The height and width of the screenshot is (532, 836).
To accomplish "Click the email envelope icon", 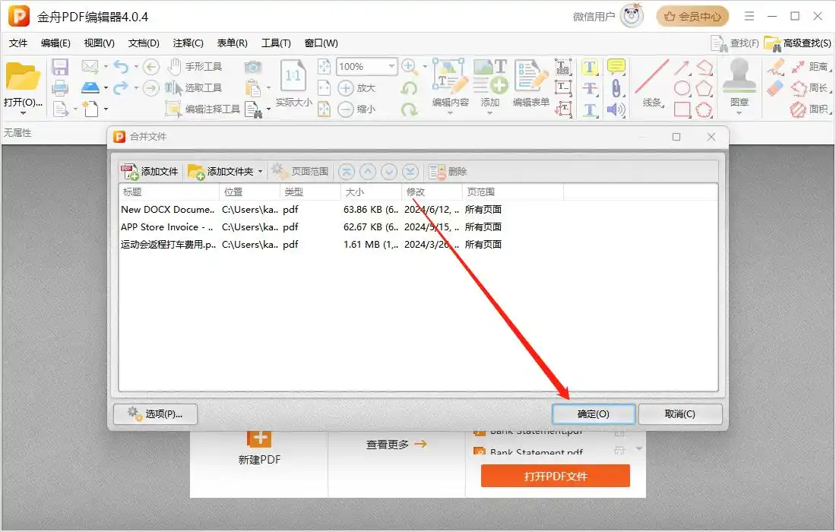I will pyautogui.click(x=90, y=67).
